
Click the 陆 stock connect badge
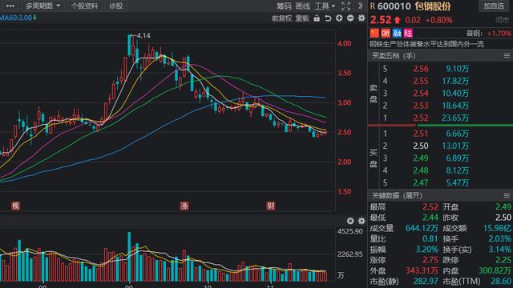(x=408, y=33)
